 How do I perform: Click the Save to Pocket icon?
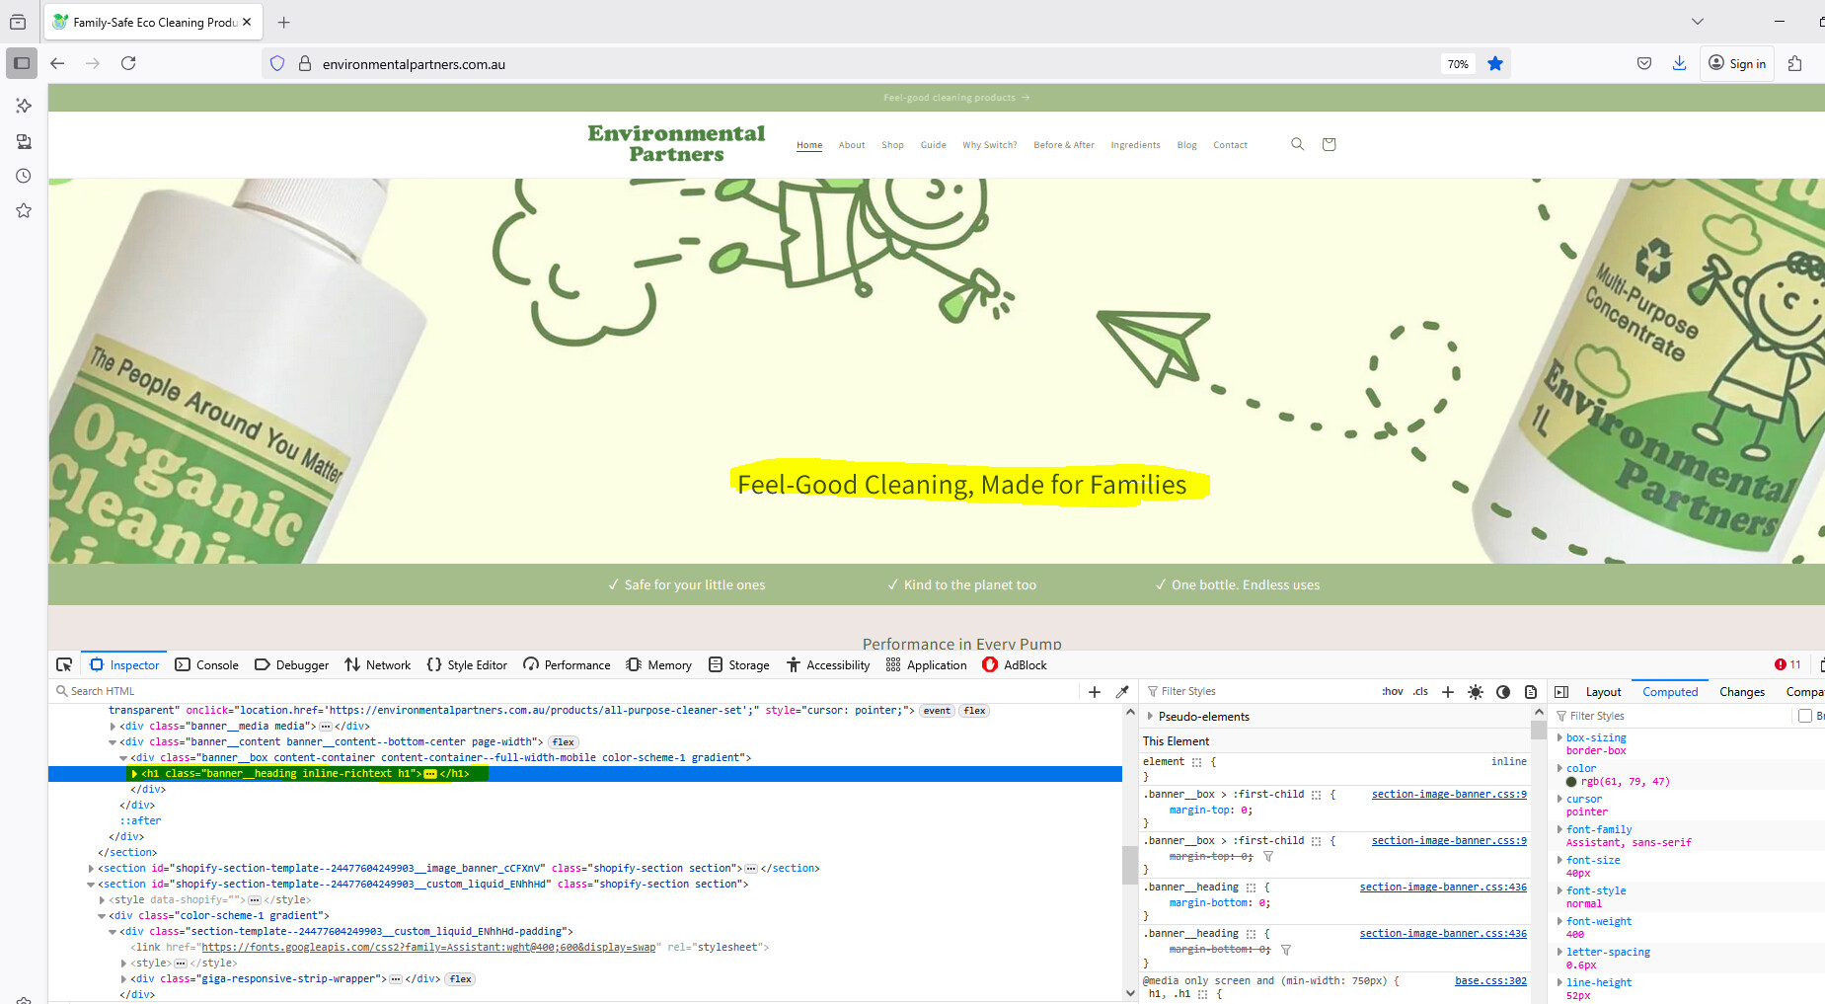(1644, 63)
